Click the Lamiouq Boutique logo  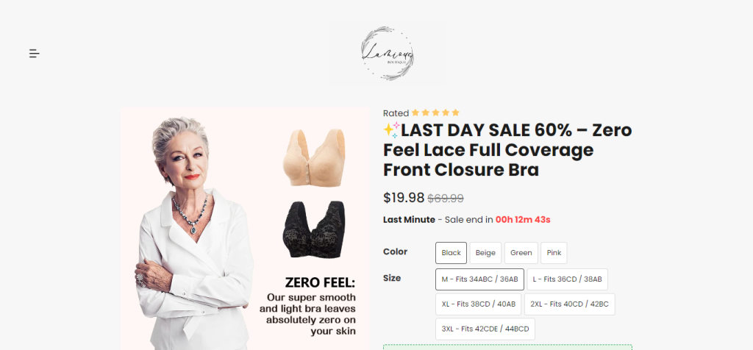[388, 54]
